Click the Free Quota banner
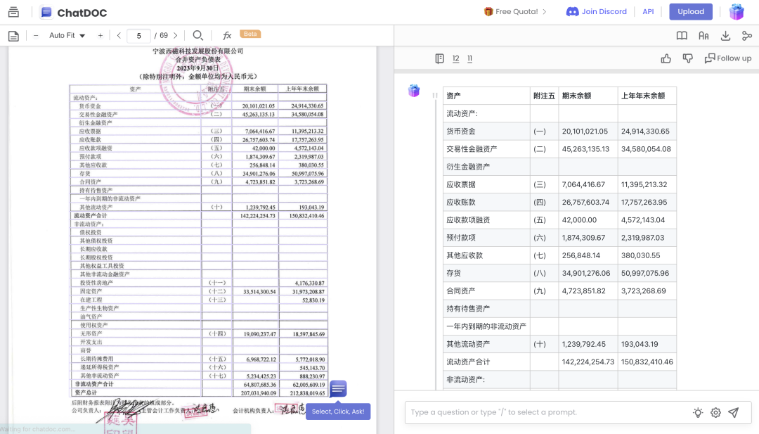This screenshot has height=434, width=759. tap(516, 11)
